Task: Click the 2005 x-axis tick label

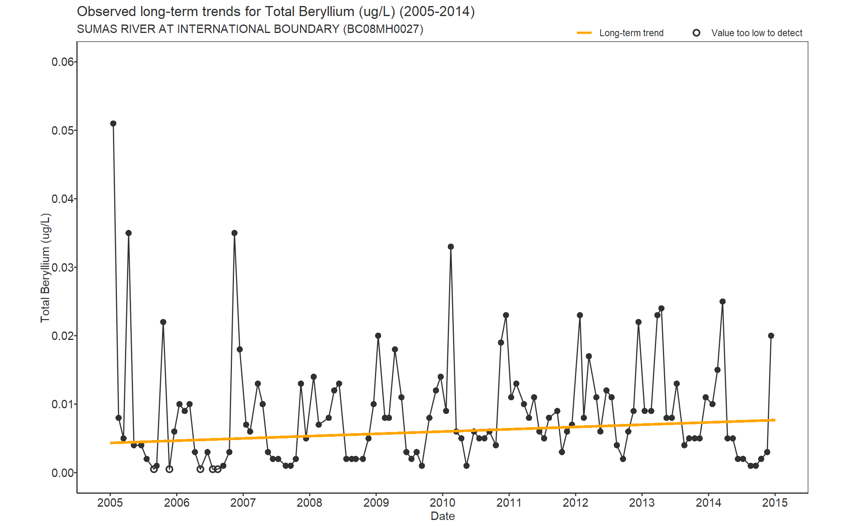Action: tap(110, 503)
